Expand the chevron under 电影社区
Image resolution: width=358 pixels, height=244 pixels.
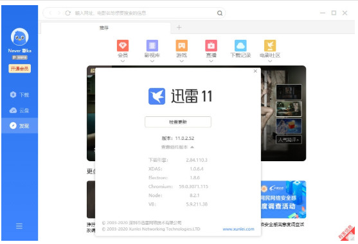(x=270, y=61)
